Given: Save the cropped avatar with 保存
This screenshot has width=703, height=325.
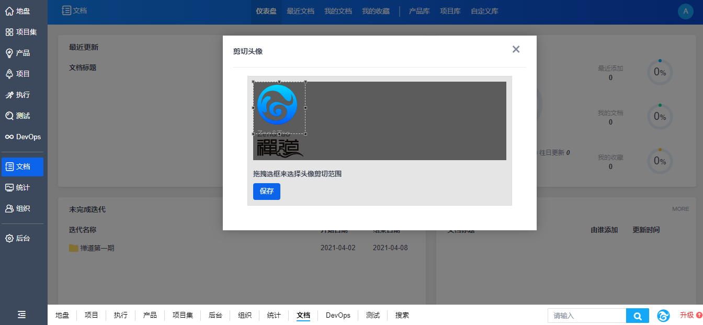Looking at the screenshot, I should 266,192.
